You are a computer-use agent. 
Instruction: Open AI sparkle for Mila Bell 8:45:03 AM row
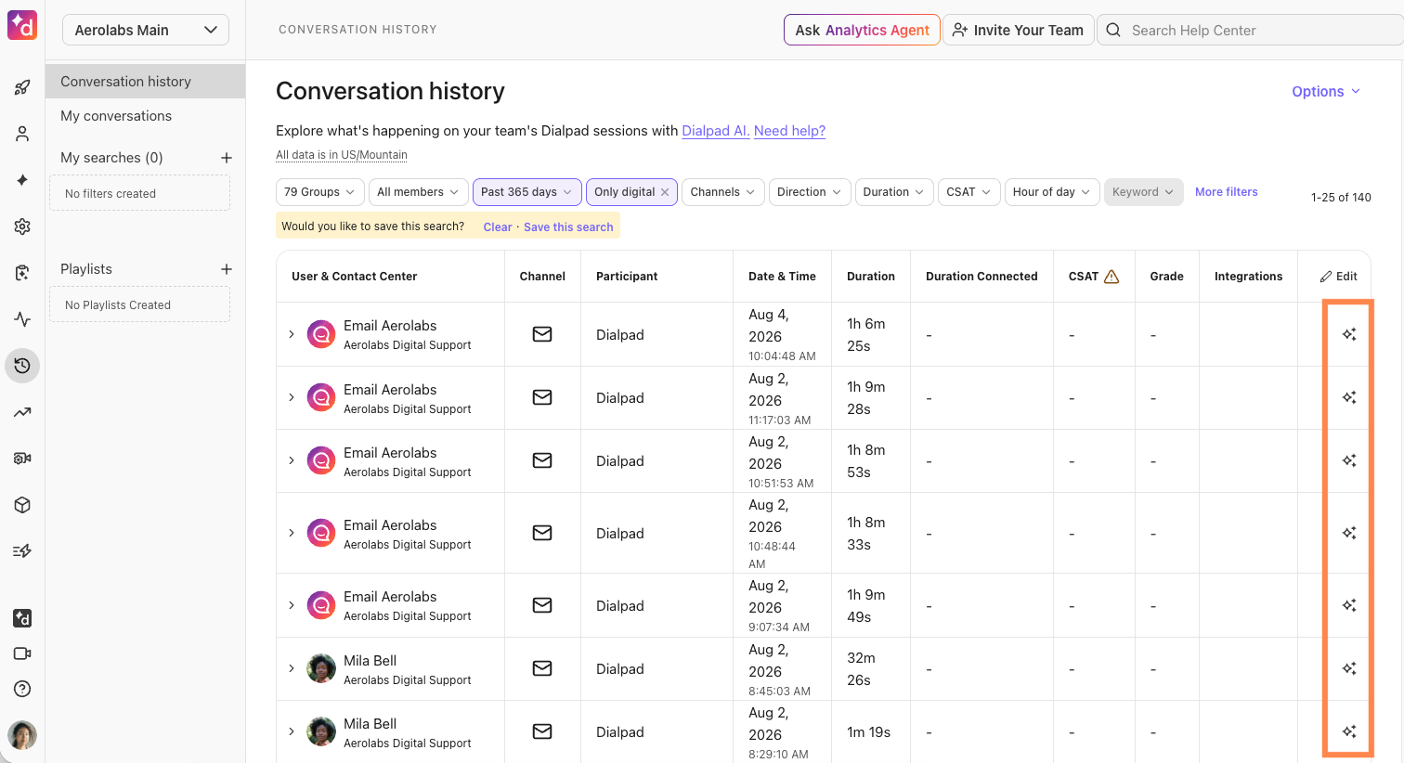click(x=1349, y=668)
